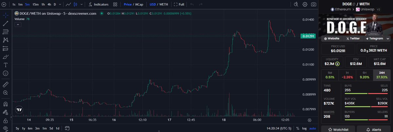Open the Fibonacci retracement tool

6,32
